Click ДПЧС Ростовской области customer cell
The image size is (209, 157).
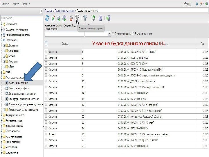point(143,81)
